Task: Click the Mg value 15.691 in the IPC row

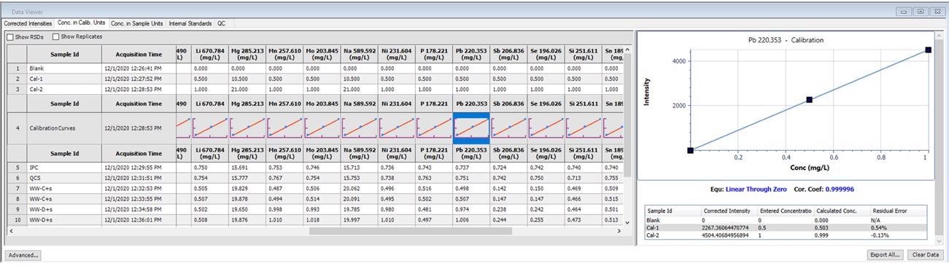Action: 239,167
